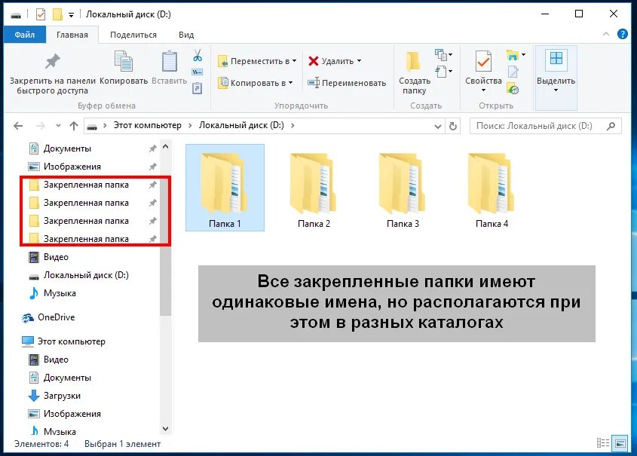Image resolution: width=637 pixels, height=456 pixels.
Task: Open the Переместить в dropdown
Action: click(257, 61)
